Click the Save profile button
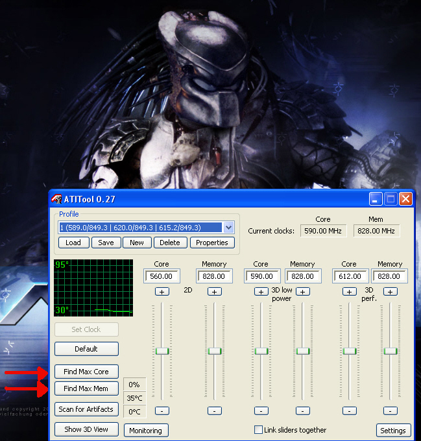The width and height of the screenshot is (421, 441). click(106, 243)
